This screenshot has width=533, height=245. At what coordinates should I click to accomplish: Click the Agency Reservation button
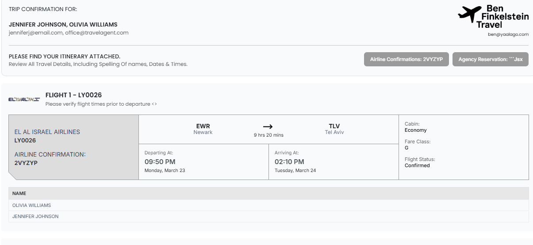[x=491, y=60]
